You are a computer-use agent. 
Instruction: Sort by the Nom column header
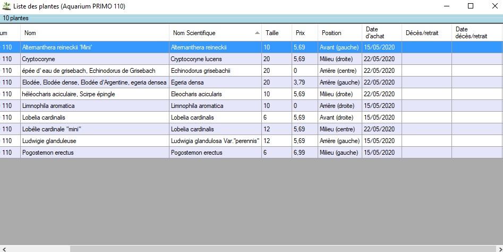pos(95,33)
